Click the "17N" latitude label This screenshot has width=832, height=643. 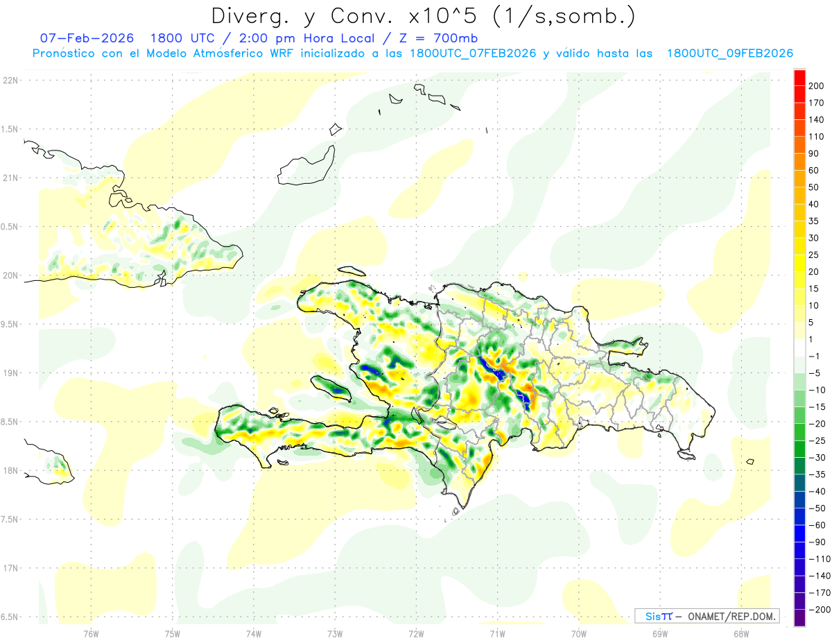pos(10,568)
